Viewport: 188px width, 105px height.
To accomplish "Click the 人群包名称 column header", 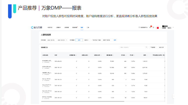I will pos(45,55).
